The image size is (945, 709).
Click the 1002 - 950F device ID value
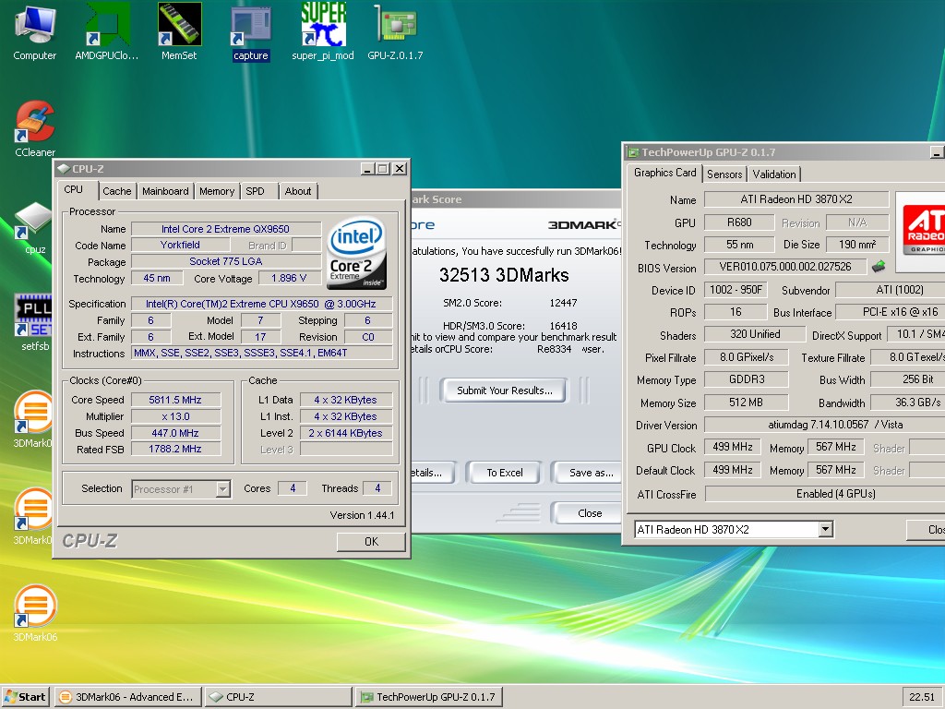click(x=736, y=290)
